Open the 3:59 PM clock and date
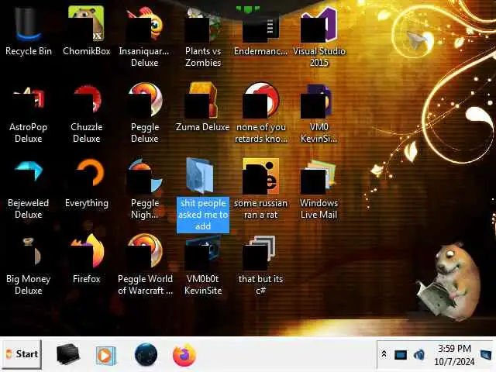The height and width of the screenshot is (372, 496). [x=454, y=355]
